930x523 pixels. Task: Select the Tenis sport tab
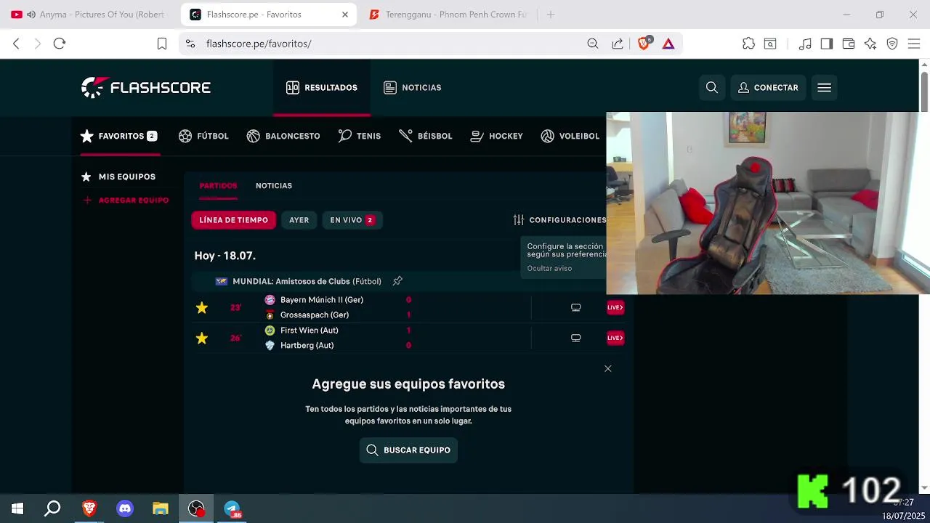(x=360, y=136)
